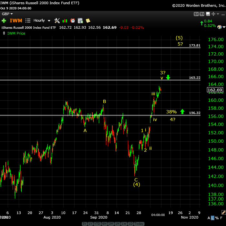Viewport: 226px width, 226px height.
Task: Click the yellow iv subwave label
Action: (x=155, y=119)
